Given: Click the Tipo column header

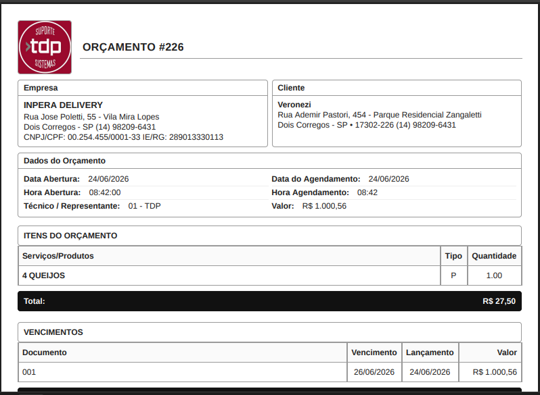Looking at the screenshot, I should pyautogui.click(x=453, y=256).
